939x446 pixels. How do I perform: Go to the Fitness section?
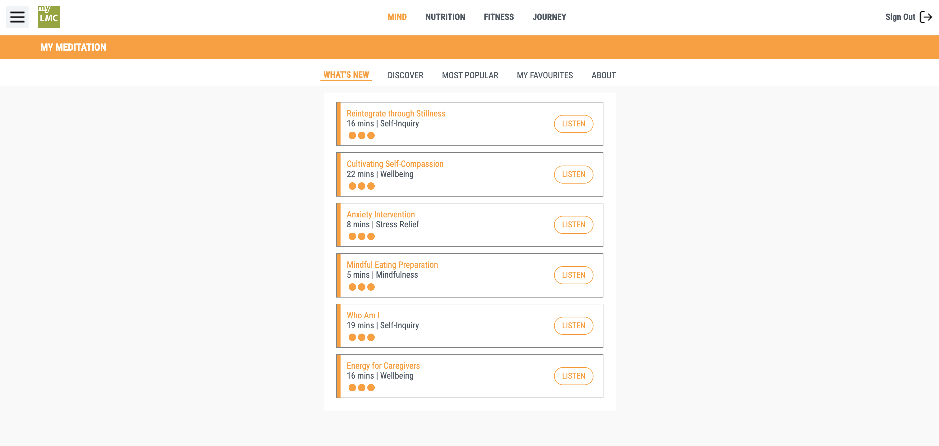tap(498, 17)
